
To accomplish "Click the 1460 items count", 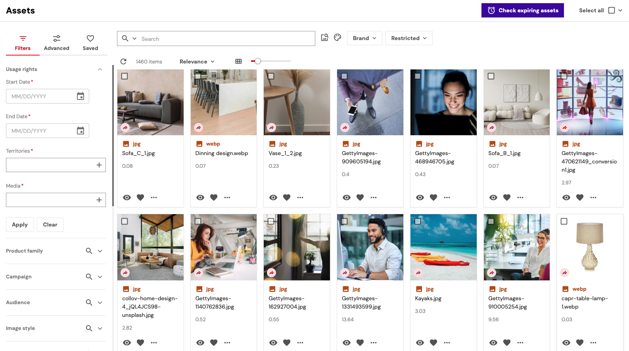I will [149, 61].
